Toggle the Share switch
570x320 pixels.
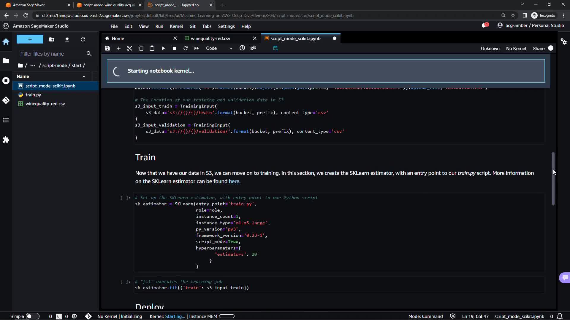tap(550, 48)
